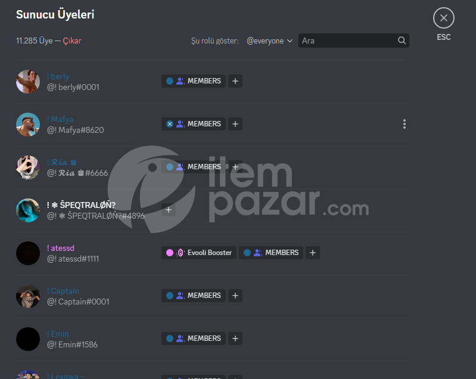The width and height of the screenshot is (476, 379).
Task: Close the member list with ESC button
Action: (x=443, y=18)
